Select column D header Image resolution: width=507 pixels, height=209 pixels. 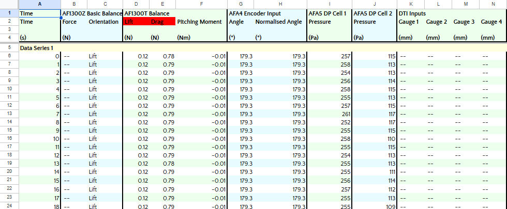tap(136, 4)
